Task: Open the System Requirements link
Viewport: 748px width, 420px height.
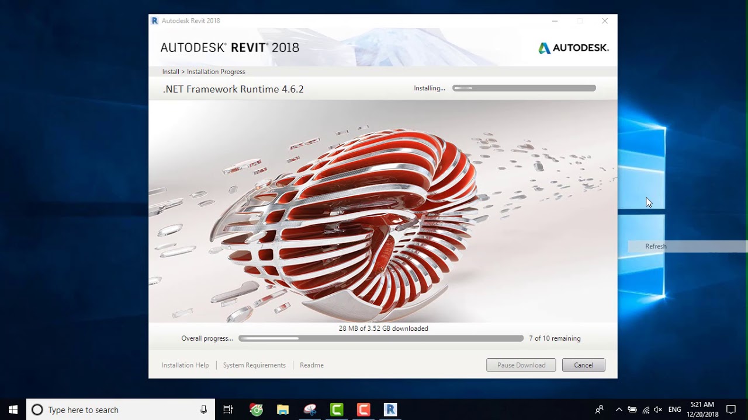Action: [254, 365]
